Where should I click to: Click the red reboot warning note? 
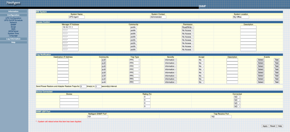59,122
